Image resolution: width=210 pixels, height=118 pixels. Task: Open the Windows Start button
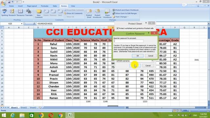click(x=4, y=115)
